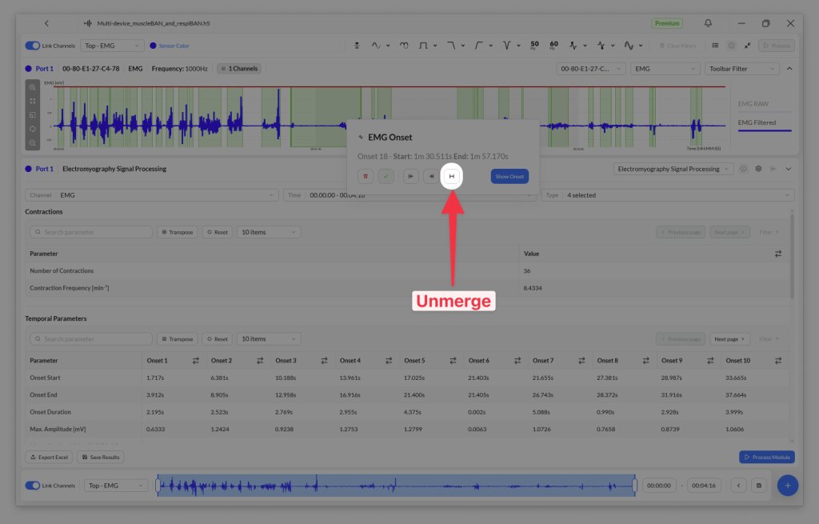The image size is (819, 524).
Task: Select the band-pass square filter icon
Action: [423, 46]
